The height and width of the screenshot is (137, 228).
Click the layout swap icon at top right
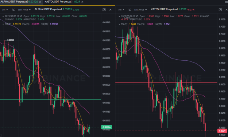pyautogui.click(x=227, y=2)
